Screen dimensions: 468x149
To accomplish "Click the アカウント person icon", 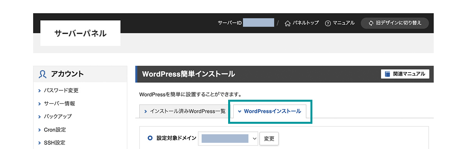I will pos(43,74).
